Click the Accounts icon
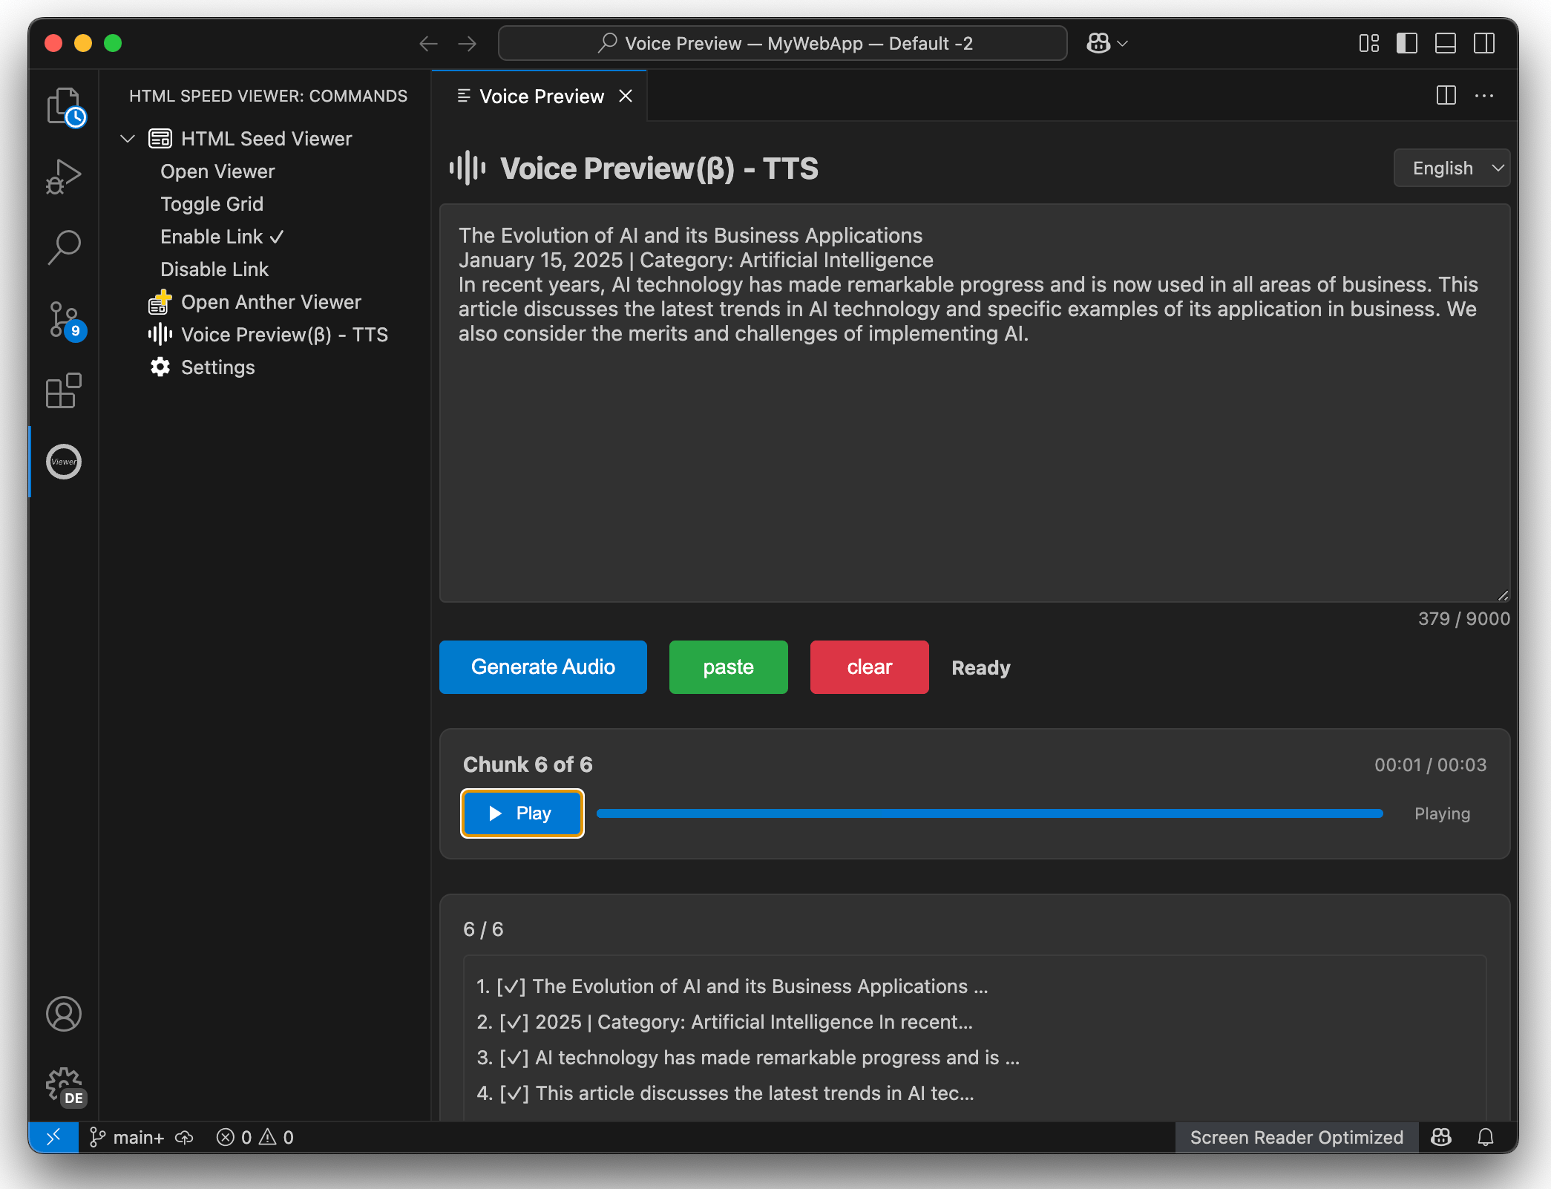The width and height of the screenshot is (1551, 1189). coord(64,1014)
